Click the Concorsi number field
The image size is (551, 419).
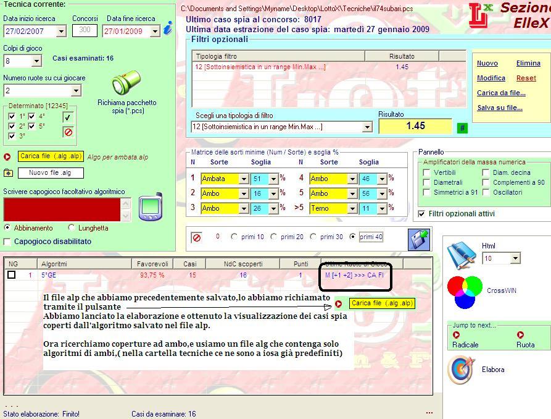85,30
